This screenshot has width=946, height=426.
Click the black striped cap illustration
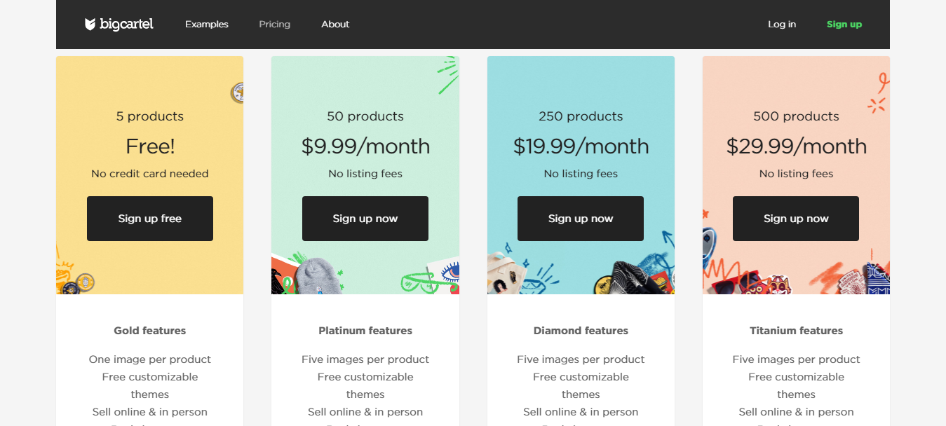(x=631, y=277)
